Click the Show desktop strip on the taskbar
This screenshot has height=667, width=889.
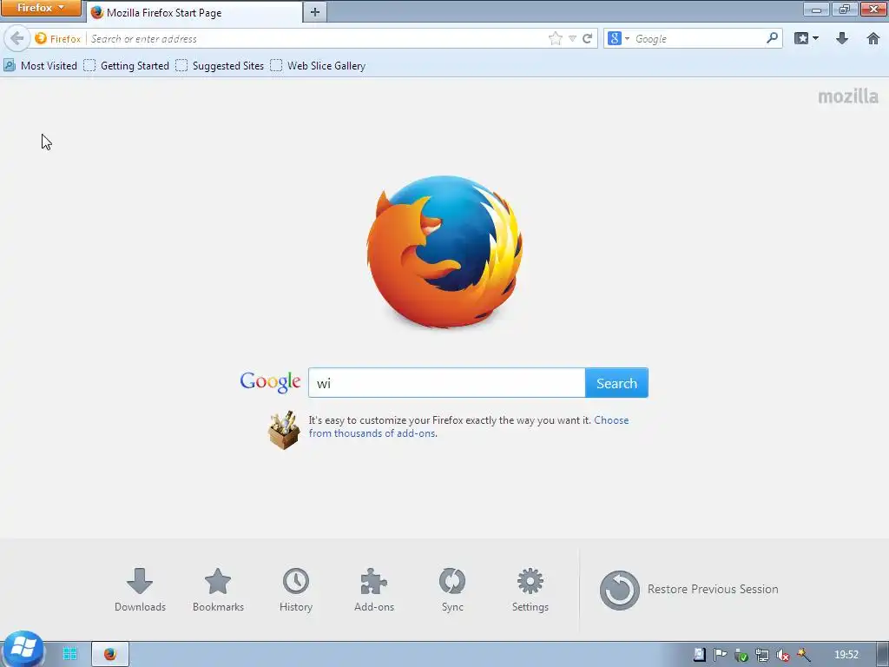(883, 655)
